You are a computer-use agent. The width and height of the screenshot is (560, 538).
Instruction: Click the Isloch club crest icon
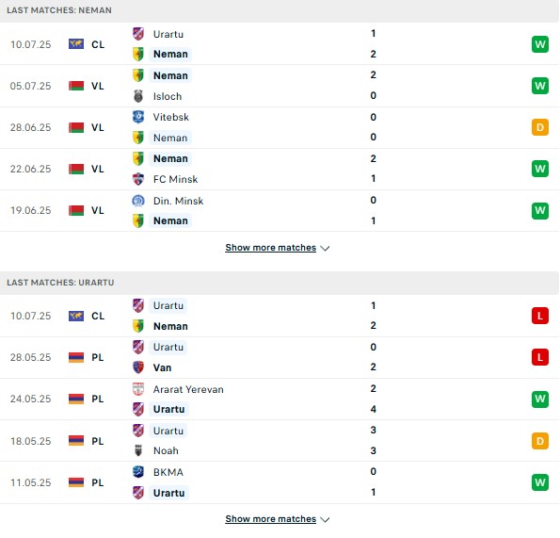pos(138,96)
